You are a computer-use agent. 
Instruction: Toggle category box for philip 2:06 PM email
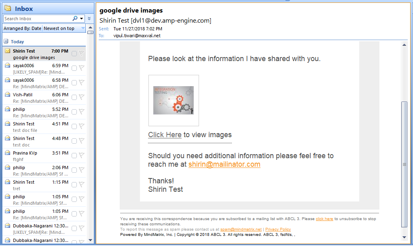tap(74, 170)
